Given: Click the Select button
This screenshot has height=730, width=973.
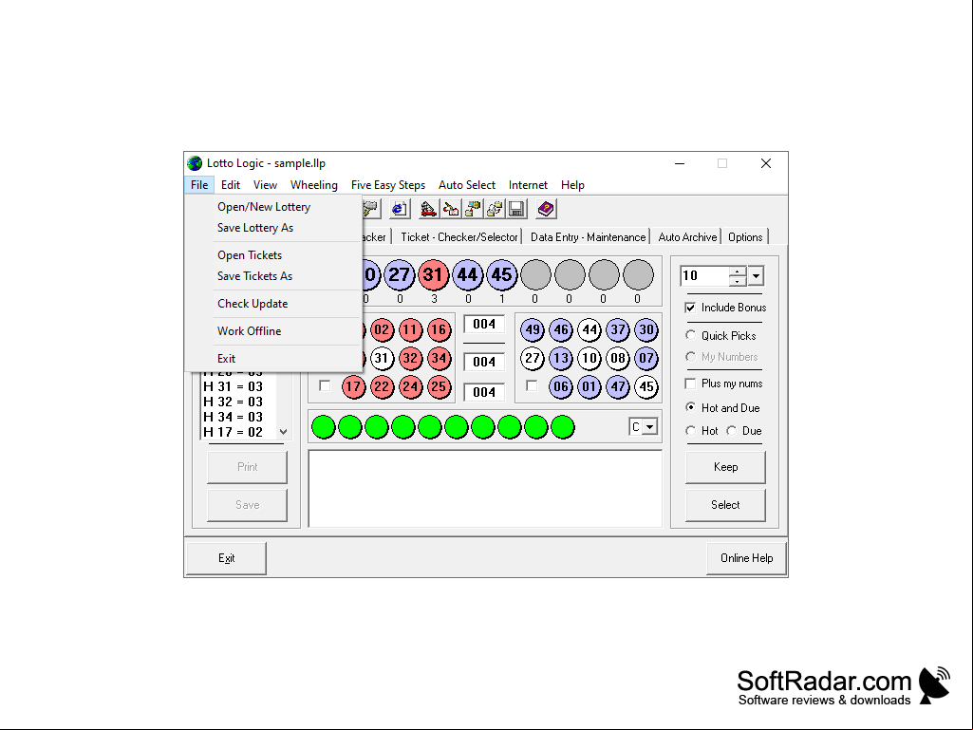Looking at the screenshot, I should coord(725,505).
